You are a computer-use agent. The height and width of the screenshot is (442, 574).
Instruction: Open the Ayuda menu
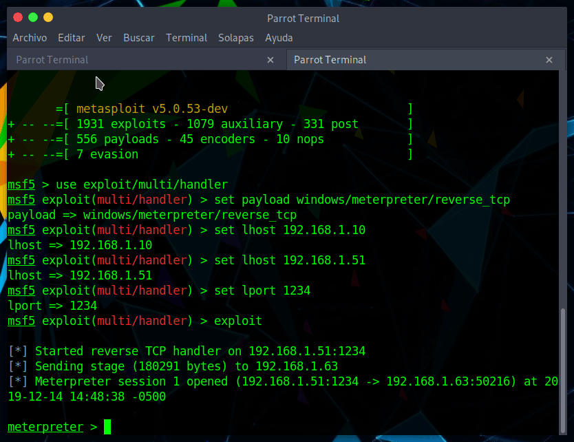click(279, 38)
